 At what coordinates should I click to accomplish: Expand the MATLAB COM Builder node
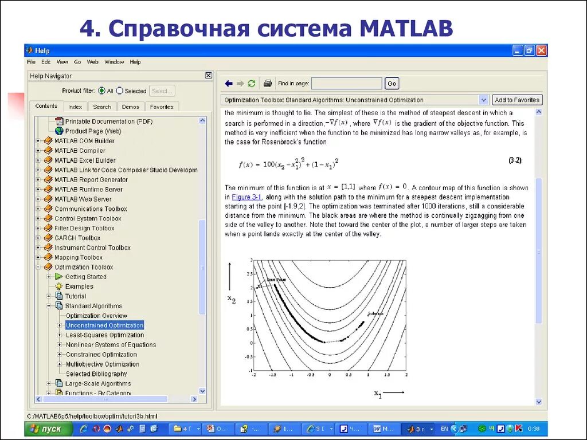pos(38,141)
